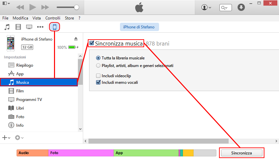Select Libri in the sidebar

(39, 108)
